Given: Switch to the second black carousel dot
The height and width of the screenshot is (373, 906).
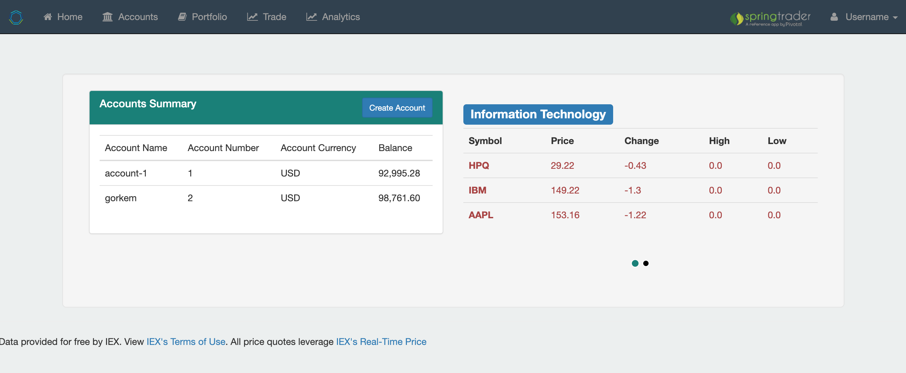Looking at the screenshot, I should pyautogui.click(x=646, y=263).
